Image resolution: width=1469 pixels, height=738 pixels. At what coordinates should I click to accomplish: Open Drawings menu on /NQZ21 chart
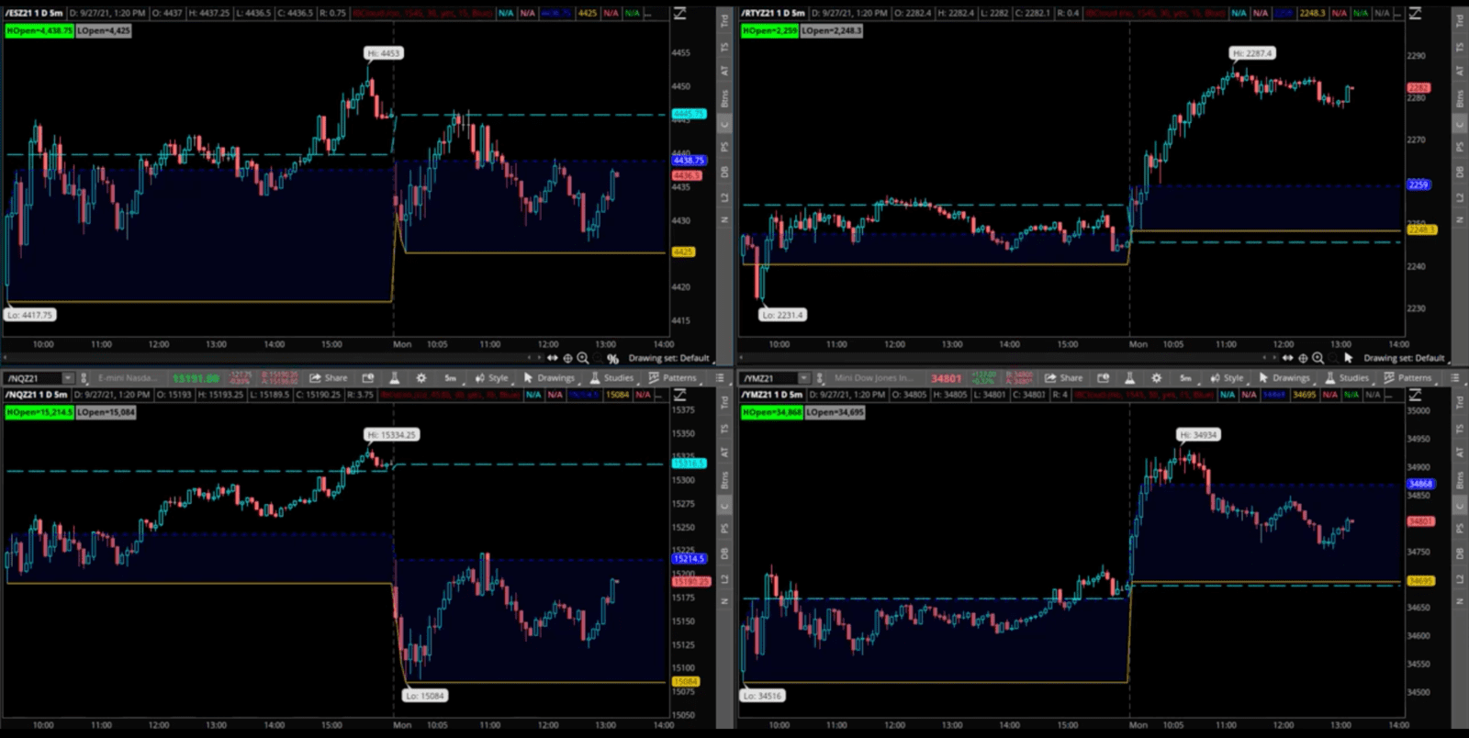pyautogui.click(x=549, y=378)
